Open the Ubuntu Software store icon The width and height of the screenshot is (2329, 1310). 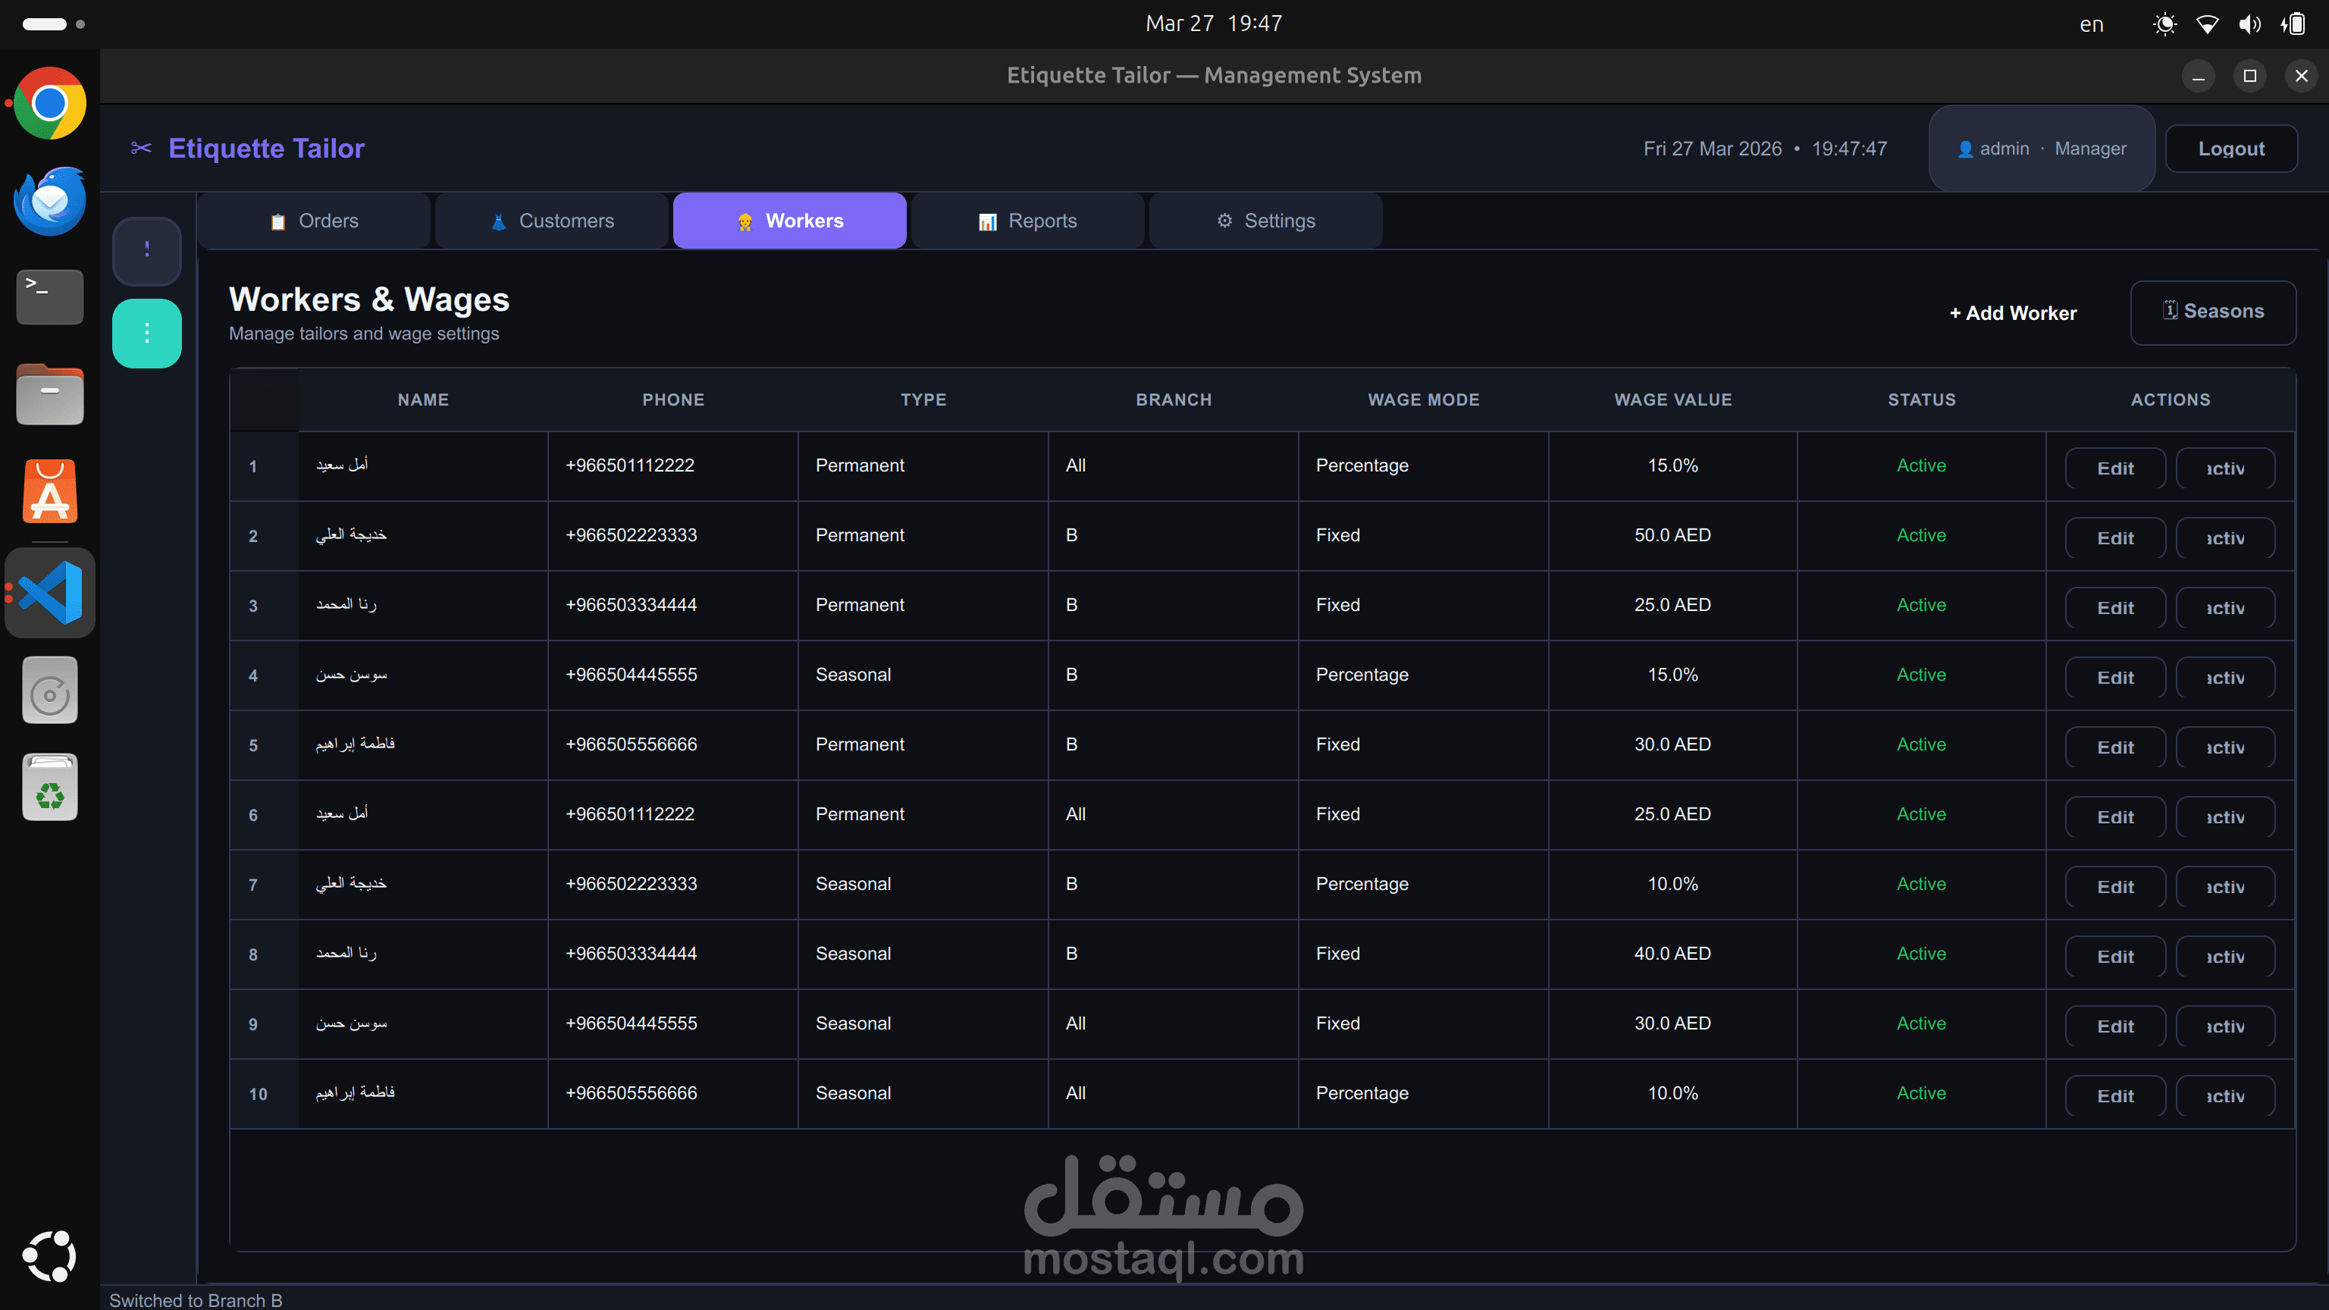[50, 493]
